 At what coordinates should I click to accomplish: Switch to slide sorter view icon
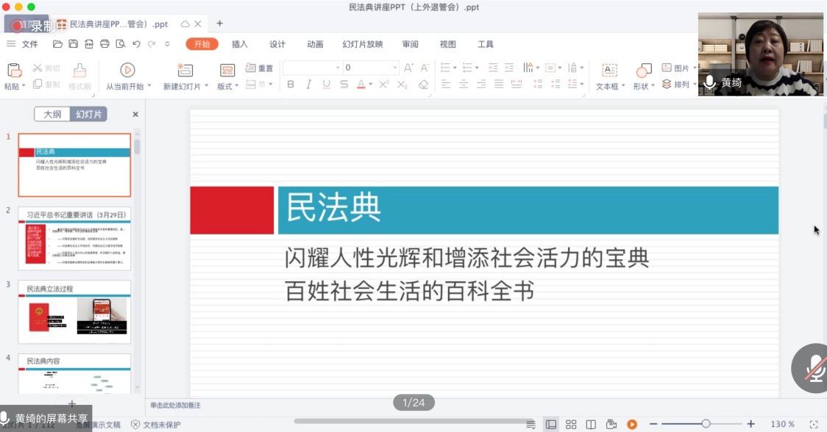pos(571,424)
